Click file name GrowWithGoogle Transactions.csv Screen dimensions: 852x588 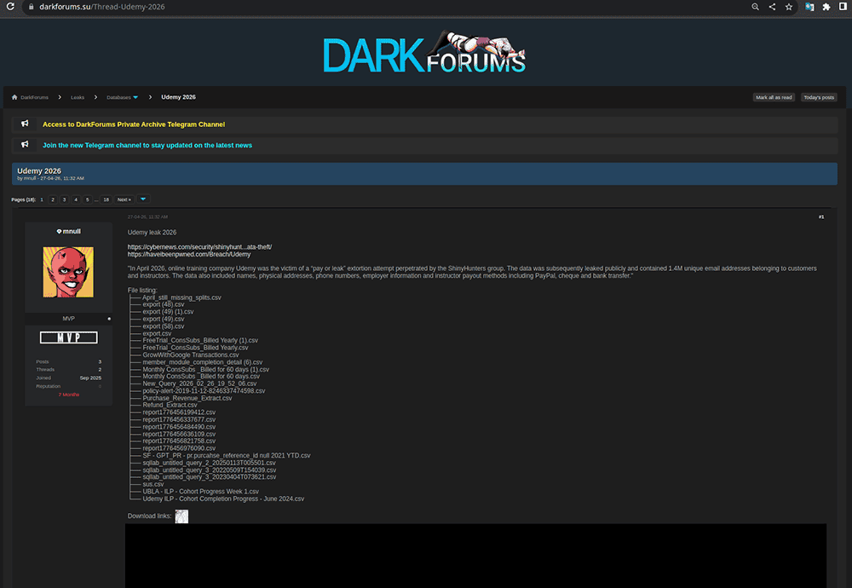[191, 355]
